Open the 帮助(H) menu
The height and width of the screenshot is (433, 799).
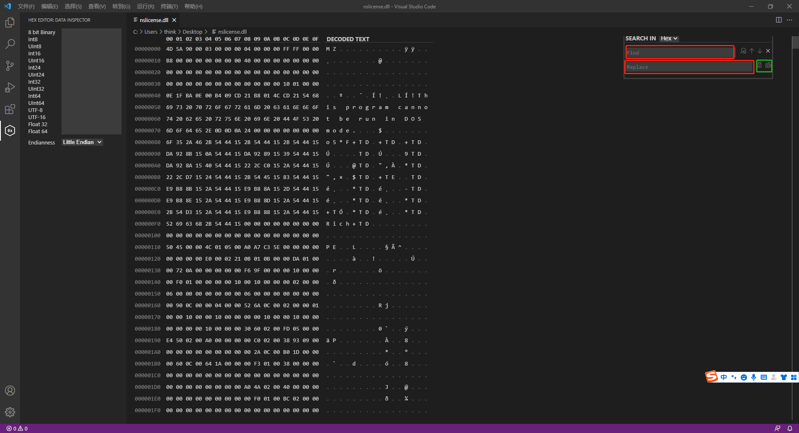(x=193, y=6)
